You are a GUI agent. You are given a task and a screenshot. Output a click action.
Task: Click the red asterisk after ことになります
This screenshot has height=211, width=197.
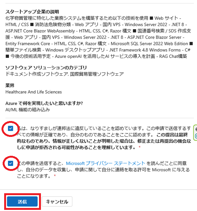(55, 175)
